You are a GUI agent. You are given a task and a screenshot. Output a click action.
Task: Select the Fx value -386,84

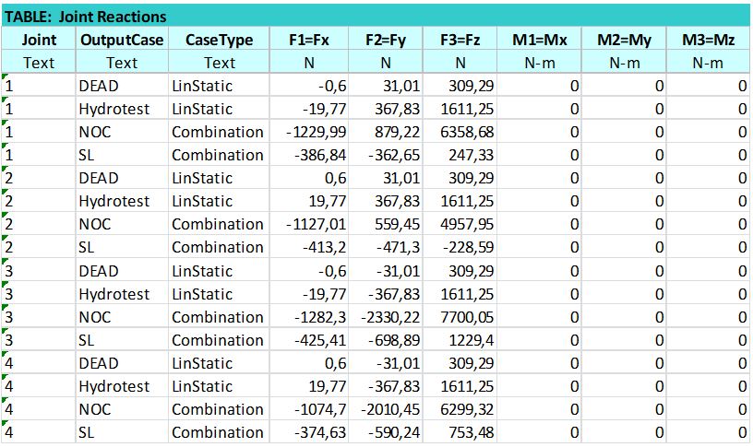tap(314, 156)
